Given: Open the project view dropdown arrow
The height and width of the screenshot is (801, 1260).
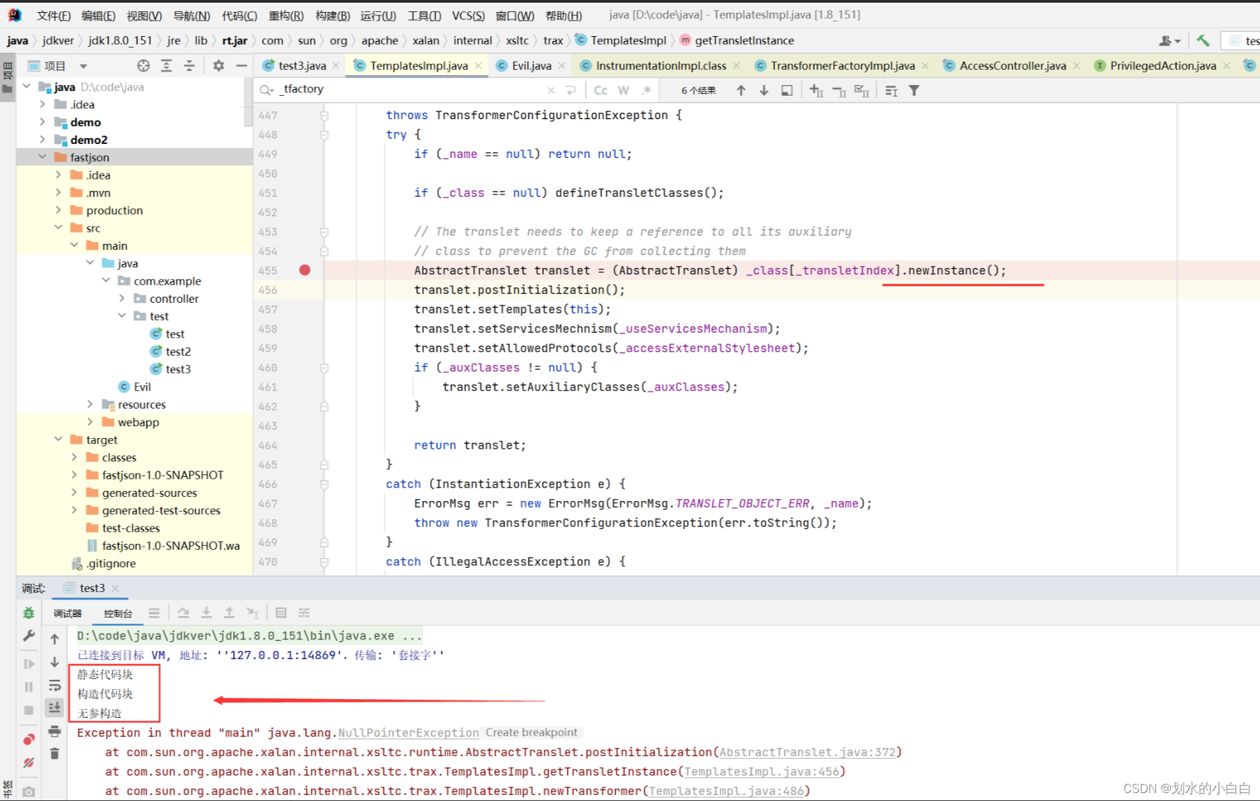Looking at the screenshot, I should 83,66.
